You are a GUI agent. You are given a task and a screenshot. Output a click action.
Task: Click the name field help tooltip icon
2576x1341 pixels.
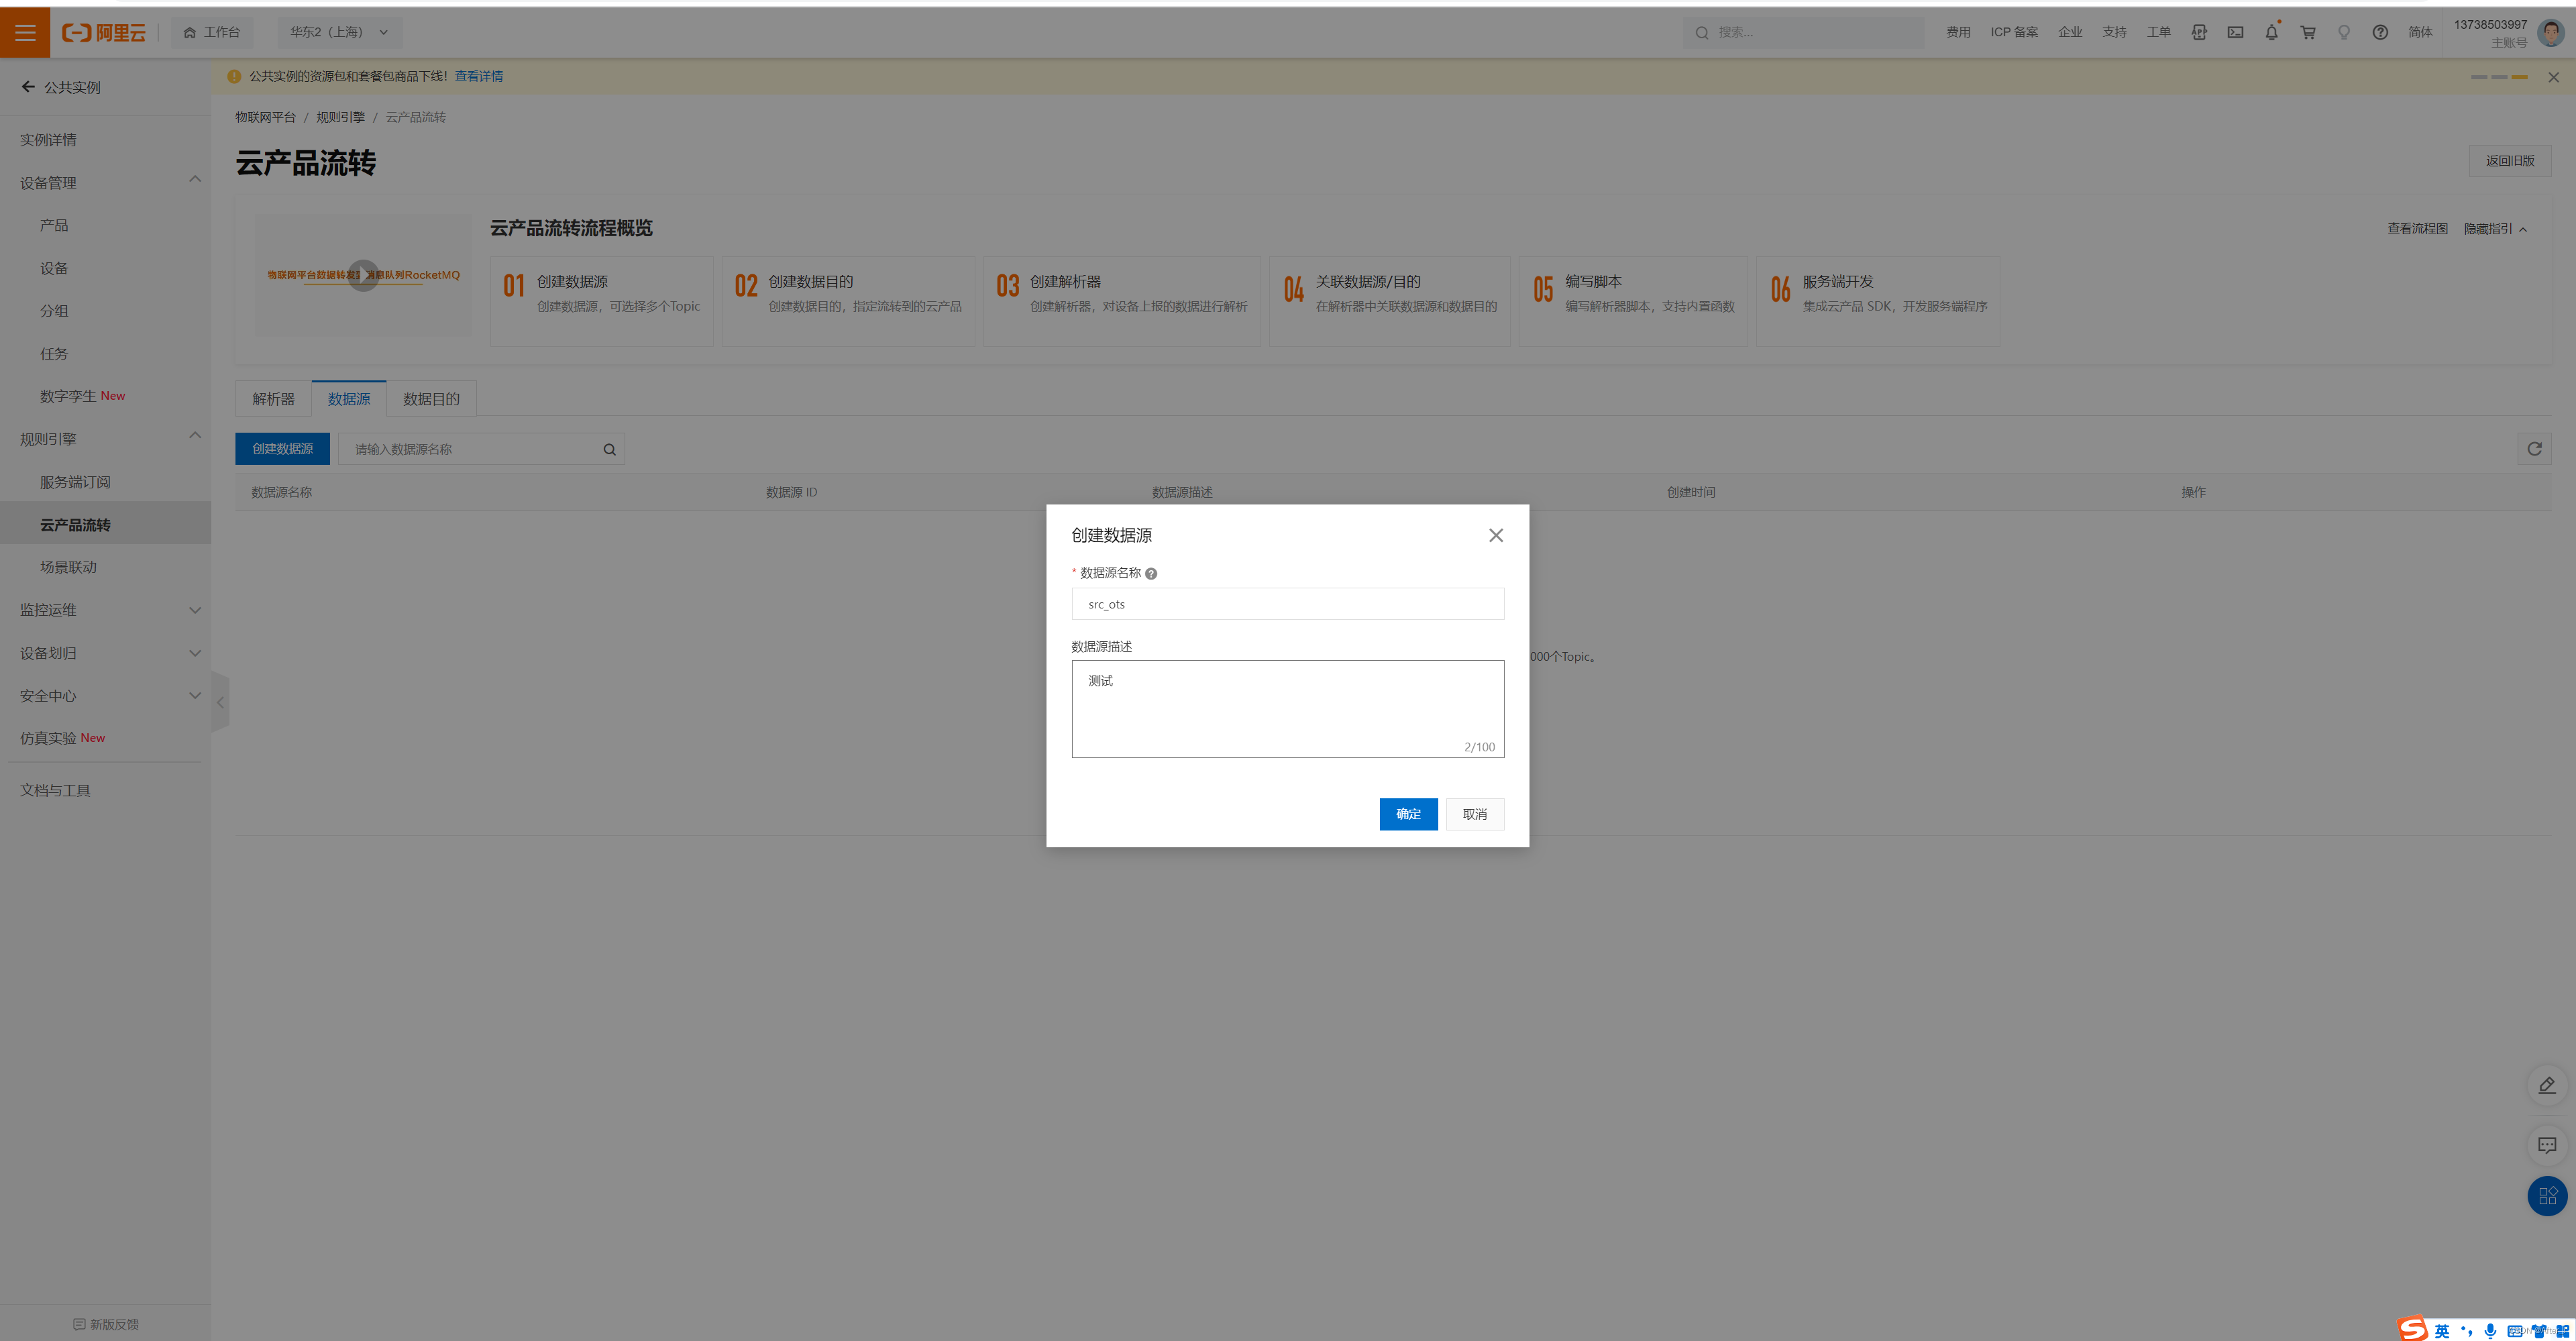pos(1151,574)
